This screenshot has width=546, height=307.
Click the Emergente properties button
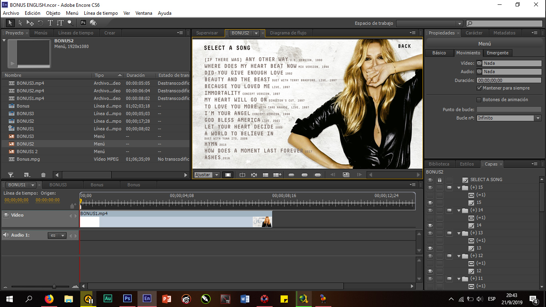pos(498,53)
